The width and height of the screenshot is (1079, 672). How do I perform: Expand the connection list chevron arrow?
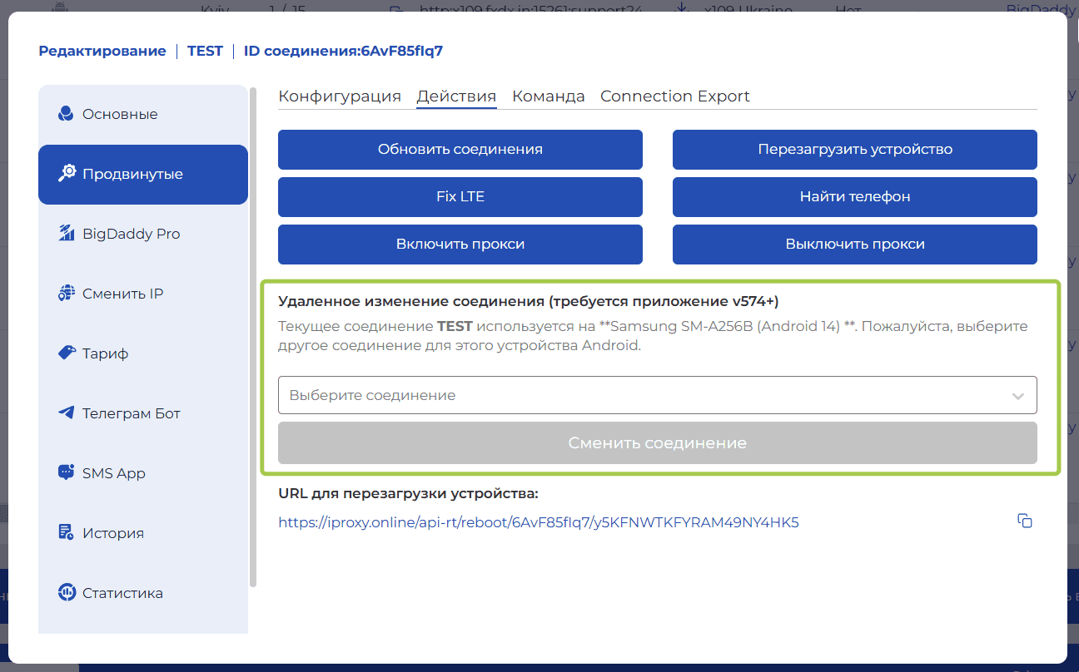[x=1017, y=396]
